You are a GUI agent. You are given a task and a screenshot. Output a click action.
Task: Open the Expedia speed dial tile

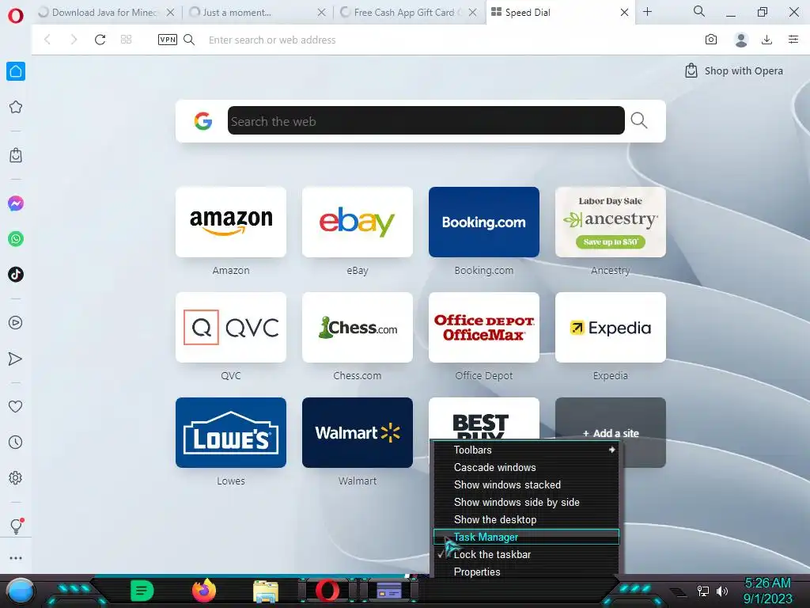coord(611,327)
